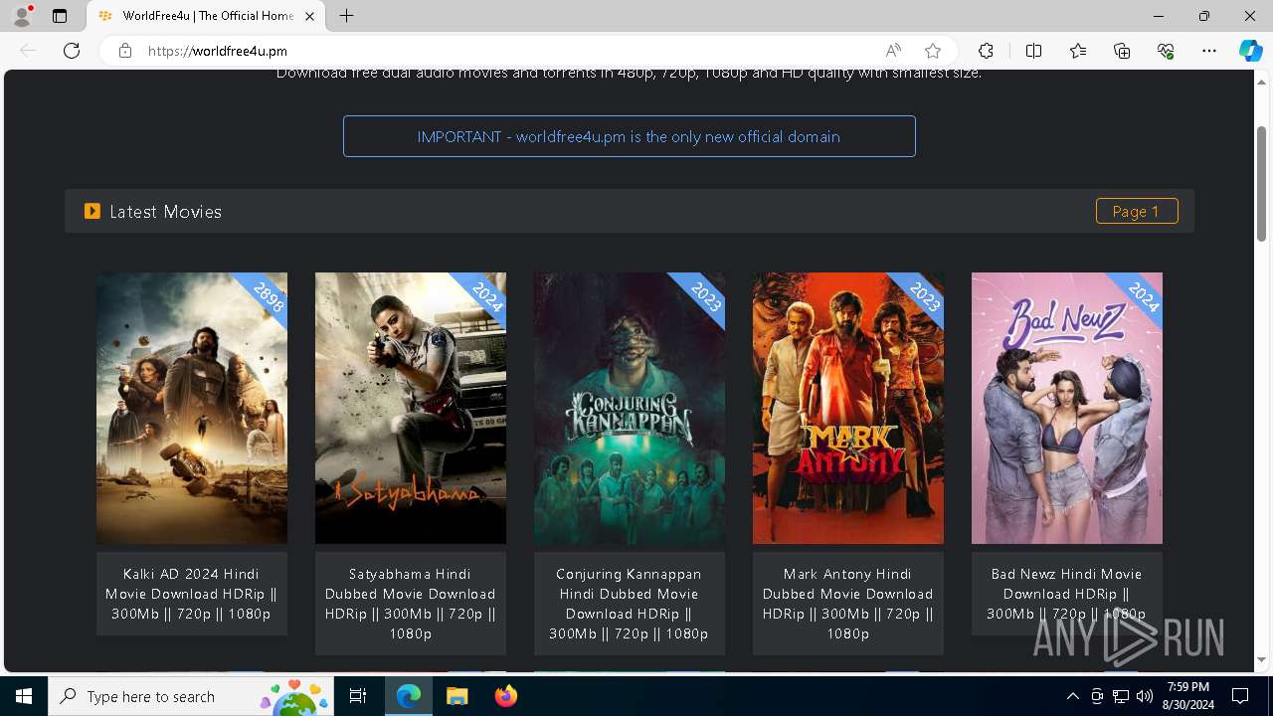Open the volume speaker tray icon
Viewport: 1273px width, 716px height.
coord(1145,696)
